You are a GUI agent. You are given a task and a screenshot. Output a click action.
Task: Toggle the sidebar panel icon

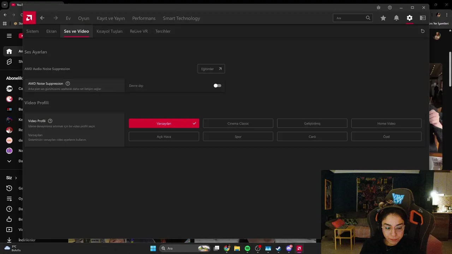coord(423,18)
